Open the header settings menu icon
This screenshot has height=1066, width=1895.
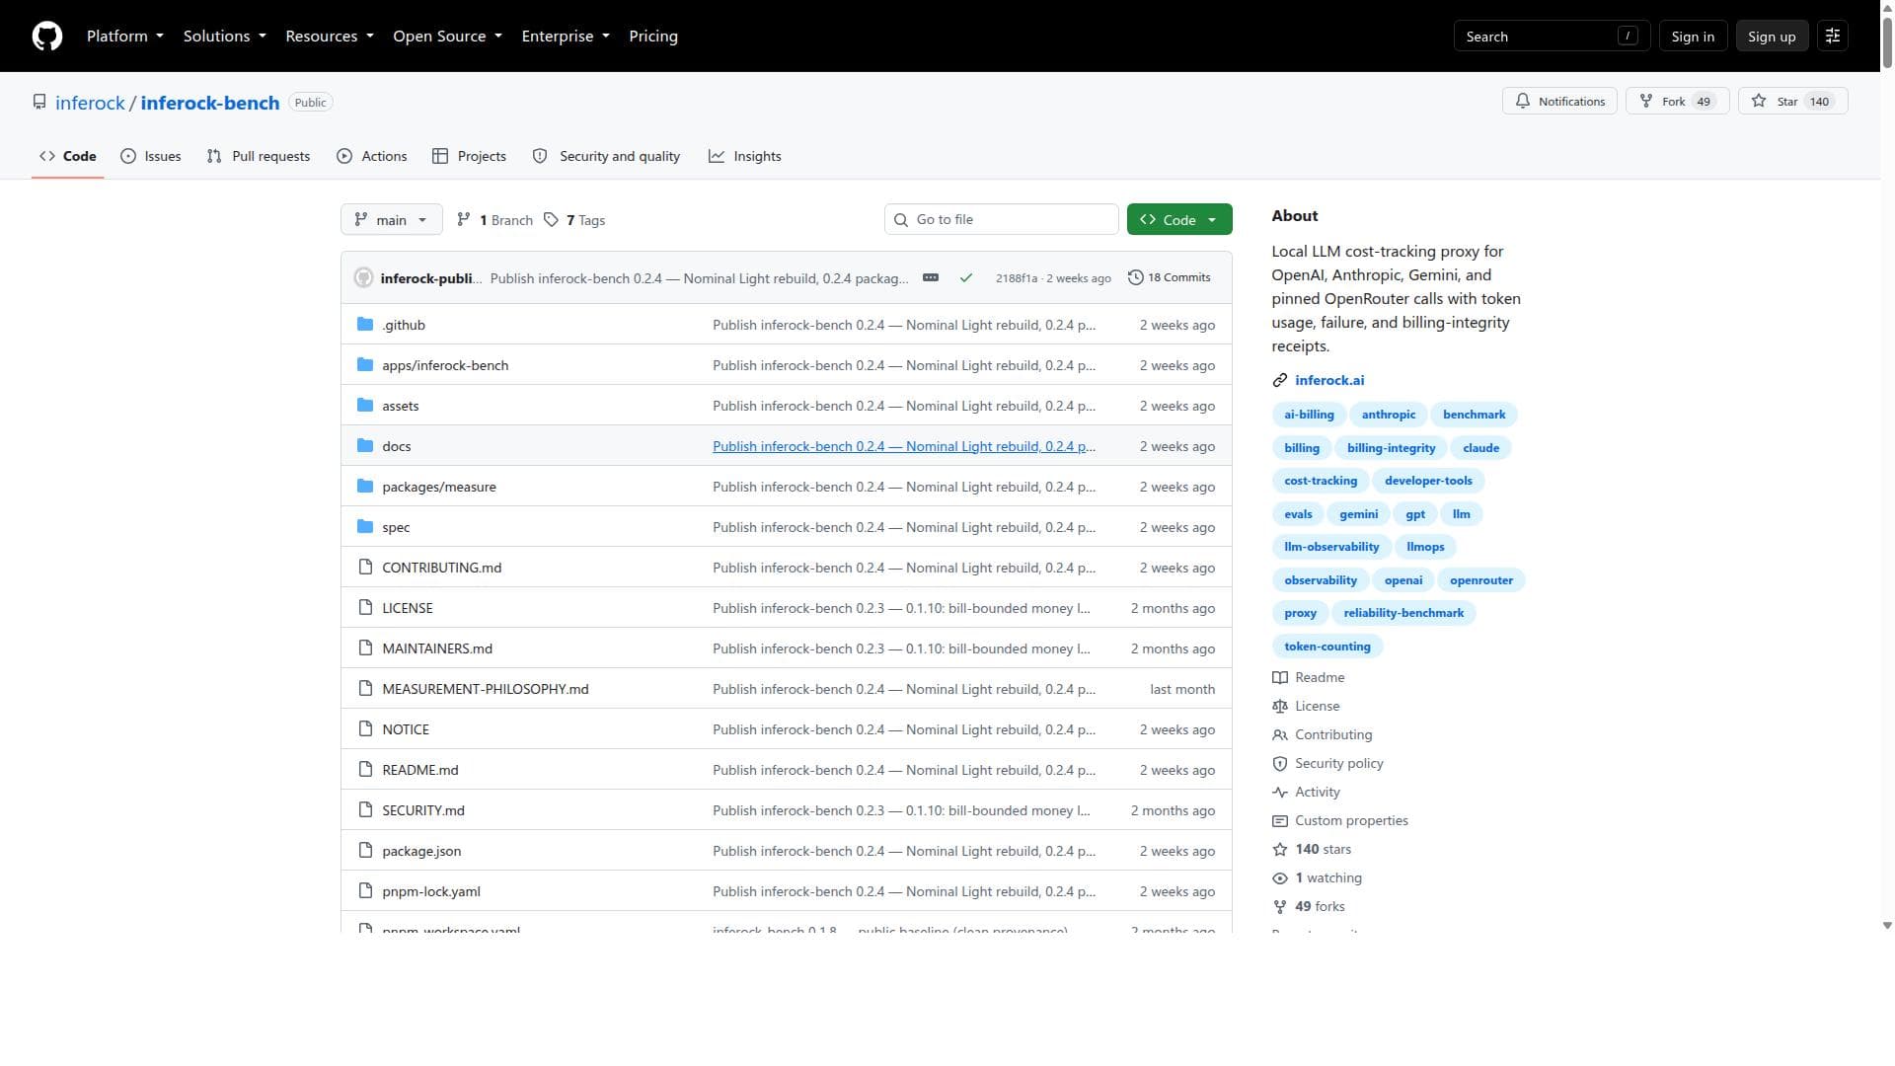[x=1833, y=37]
